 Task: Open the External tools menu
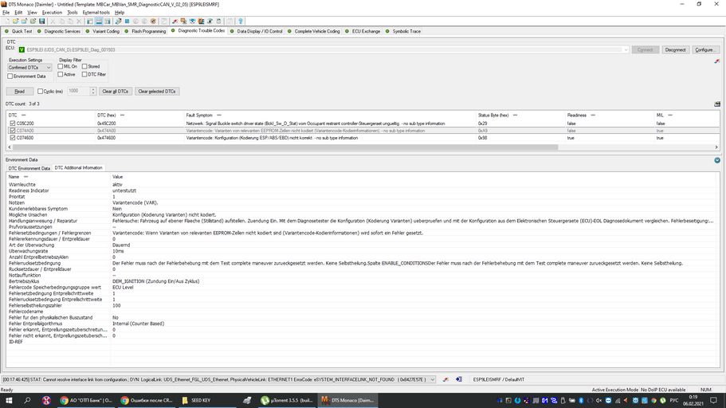point(96,13)
